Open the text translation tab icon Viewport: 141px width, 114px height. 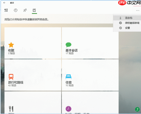pyautogui.click(x=6, y=10)
